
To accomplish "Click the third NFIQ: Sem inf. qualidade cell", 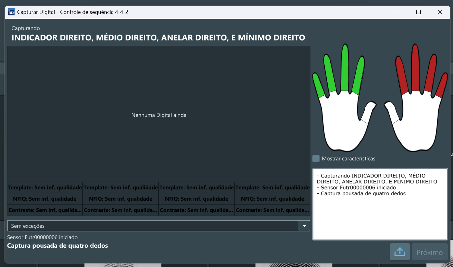I will coord(197,199).
